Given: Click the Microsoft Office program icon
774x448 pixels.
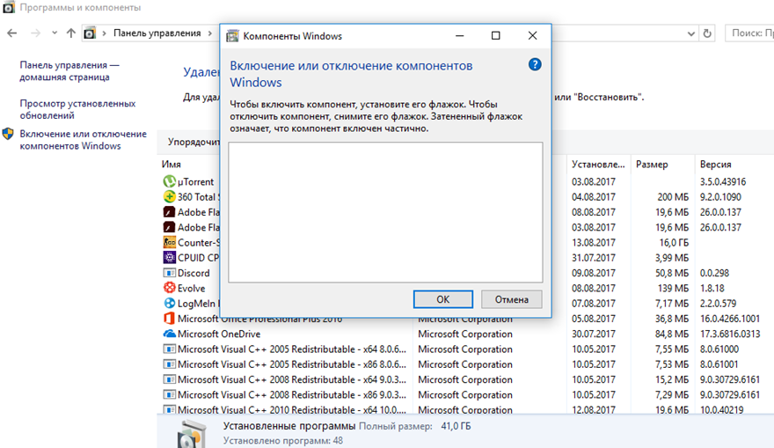Looking at the screenshot, I should [169, 319].
